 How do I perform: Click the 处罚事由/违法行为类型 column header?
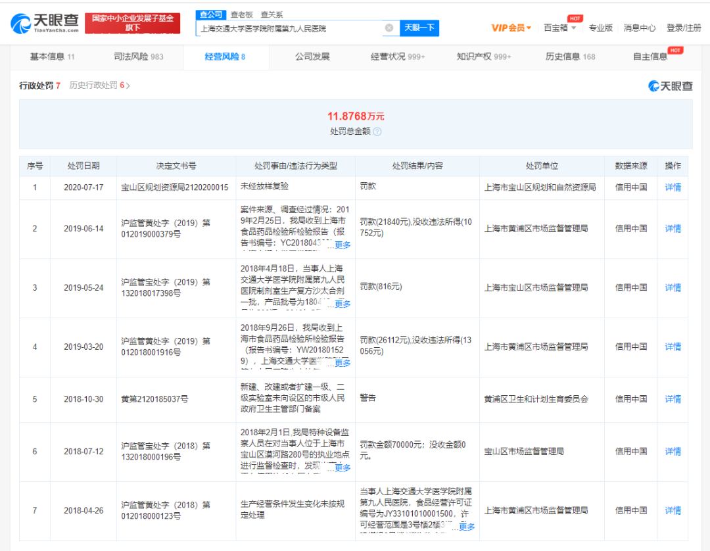pyautogui.click(x=296, y=166)
